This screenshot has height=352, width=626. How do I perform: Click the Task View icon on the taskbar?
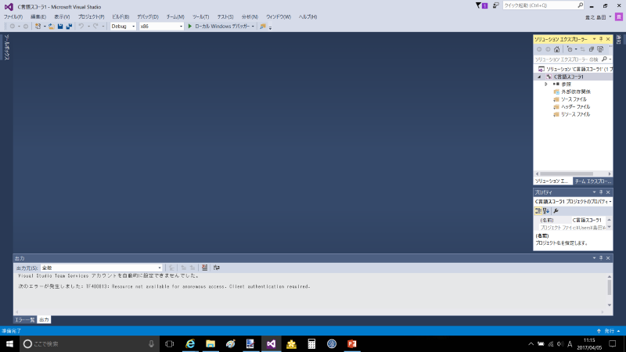[x=169, y=343]
